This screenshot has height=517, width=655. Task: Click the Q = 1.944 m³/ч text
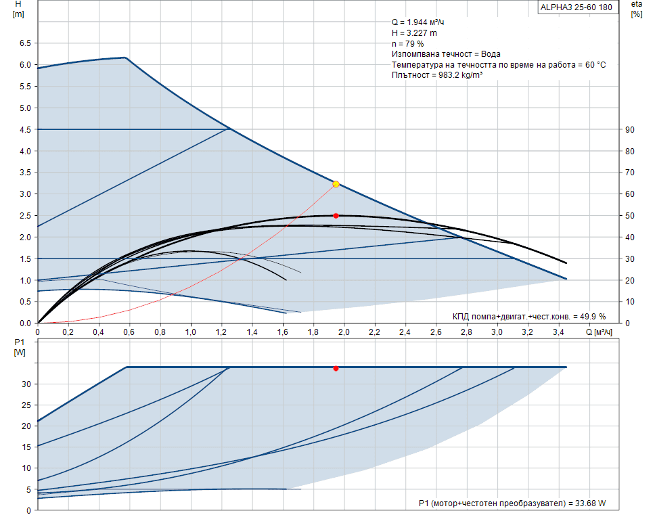tap(418, 22)
